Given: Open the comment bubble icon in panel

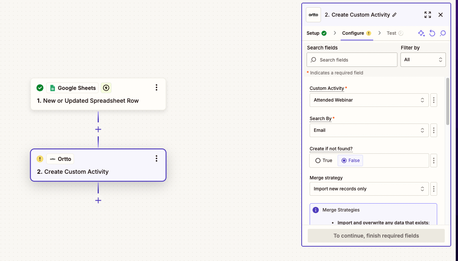Looking at the screenshot, I should 443,33.
